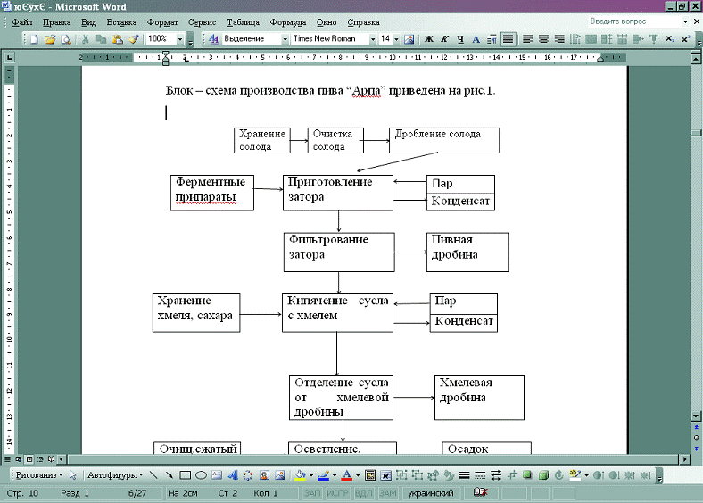Screen dimensions: 703x503
Task: Click the Paste clipboard icon
Action: tap(117, 39)
